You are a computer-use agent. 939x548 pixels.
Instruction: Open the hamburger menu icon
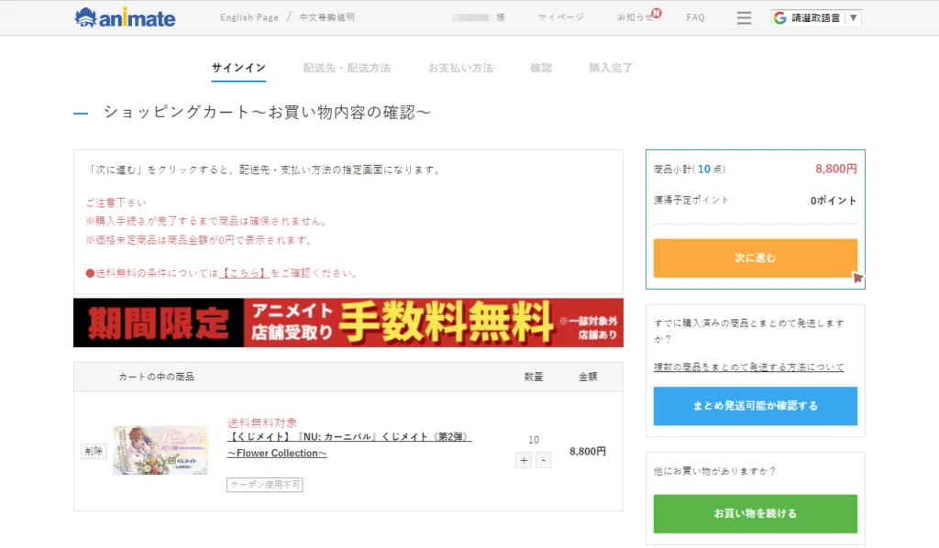[744, 18]
